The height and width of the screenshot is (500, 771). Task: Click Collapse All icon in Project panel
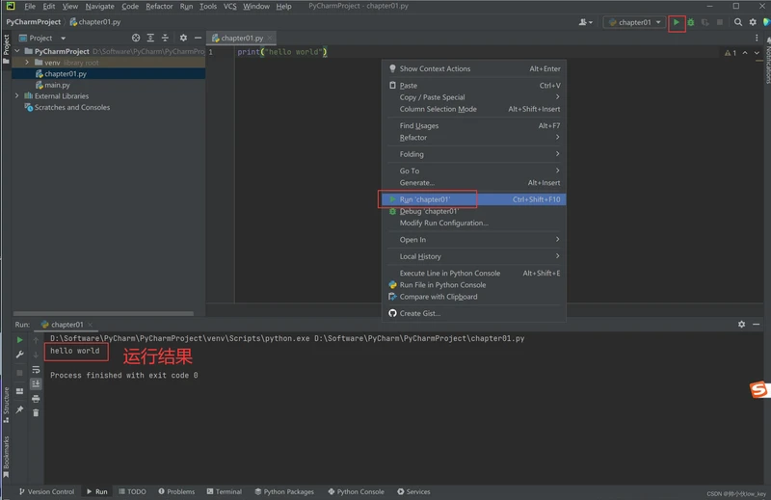coord(165,38)
